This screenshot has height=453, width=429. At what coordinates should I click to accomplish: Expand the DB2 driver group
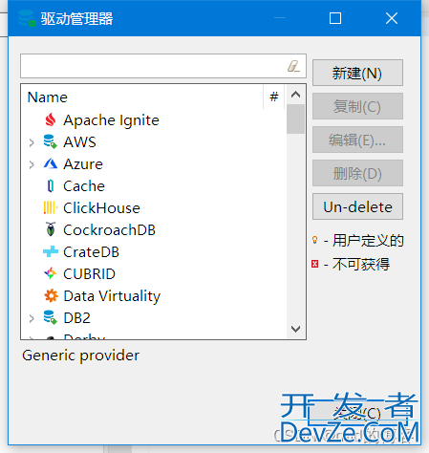point(32,318)
